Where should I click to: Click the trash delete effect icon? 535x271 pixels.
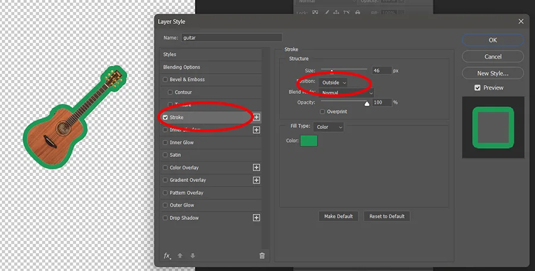pos(262,256)
